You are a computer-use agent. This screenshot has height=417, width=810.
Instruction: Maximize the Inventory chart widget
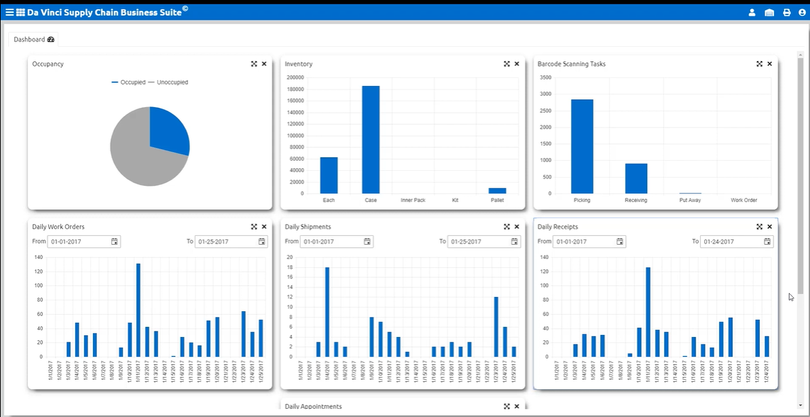coord(507,64)
